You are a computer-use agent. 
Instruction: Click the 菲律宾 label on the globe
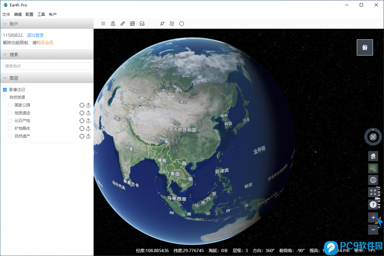pyautogui.click(x=222, y=171)
